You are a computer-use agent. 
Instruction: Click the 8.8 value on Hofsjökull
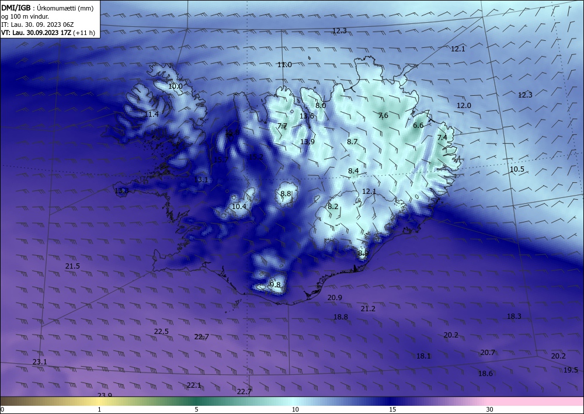point(286,194)
